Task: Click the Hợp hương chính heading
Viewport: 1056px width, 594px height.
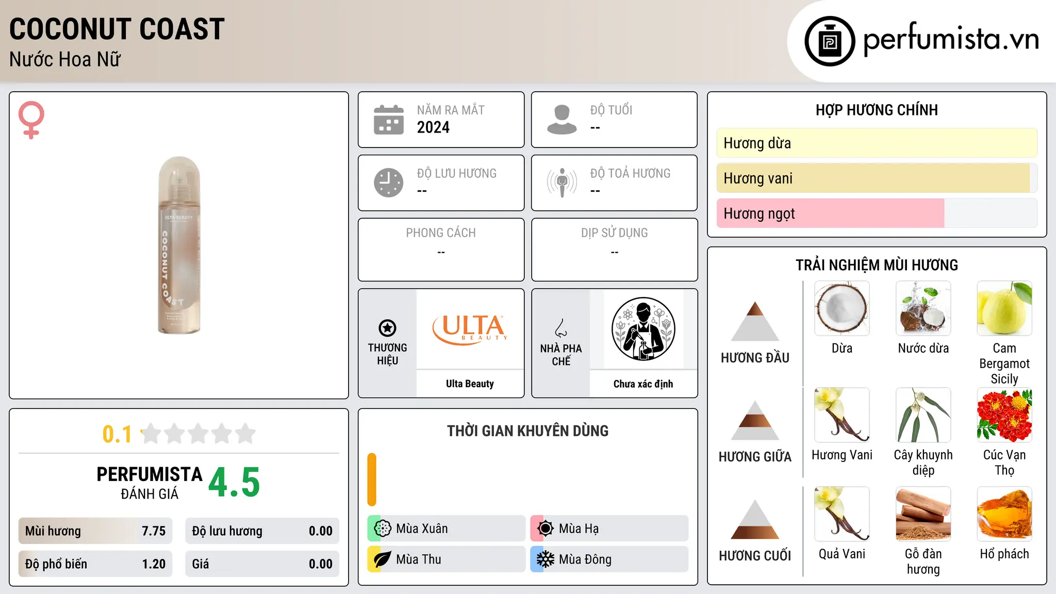Action: click(x=877, y=110)
